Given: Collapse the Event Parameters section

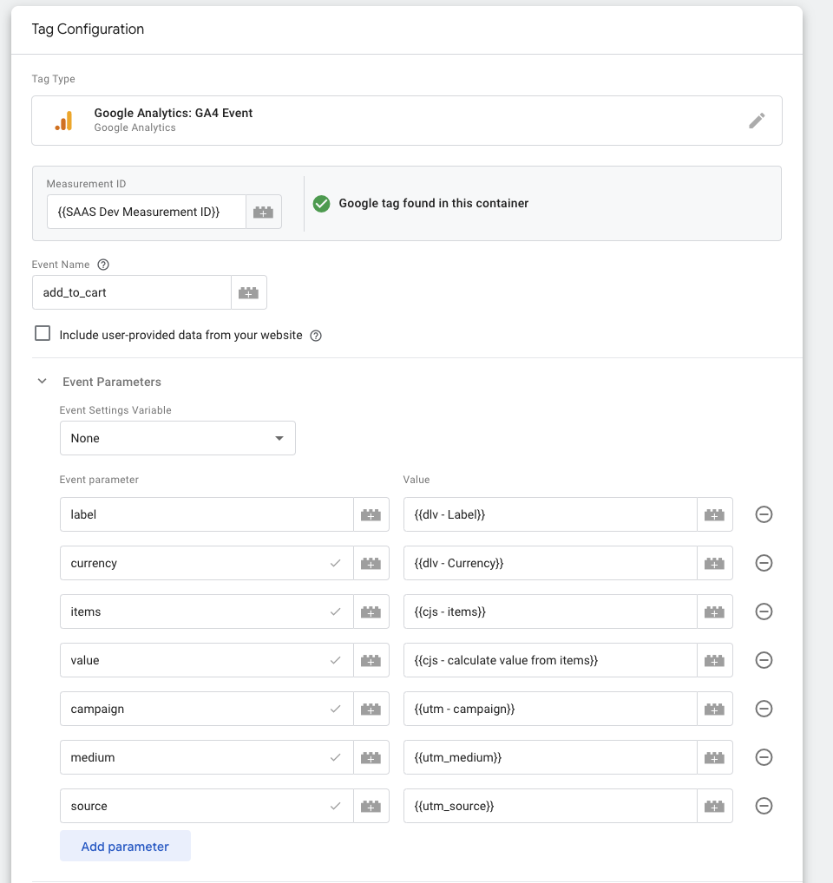Looking at the screenshot, I should pos(43,382).
